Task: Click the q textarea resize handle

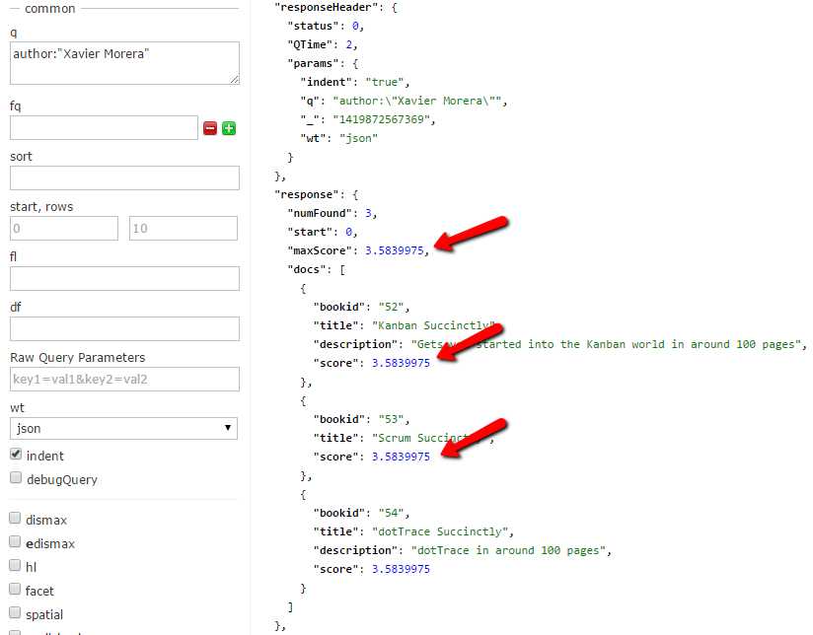Action: 235,79
